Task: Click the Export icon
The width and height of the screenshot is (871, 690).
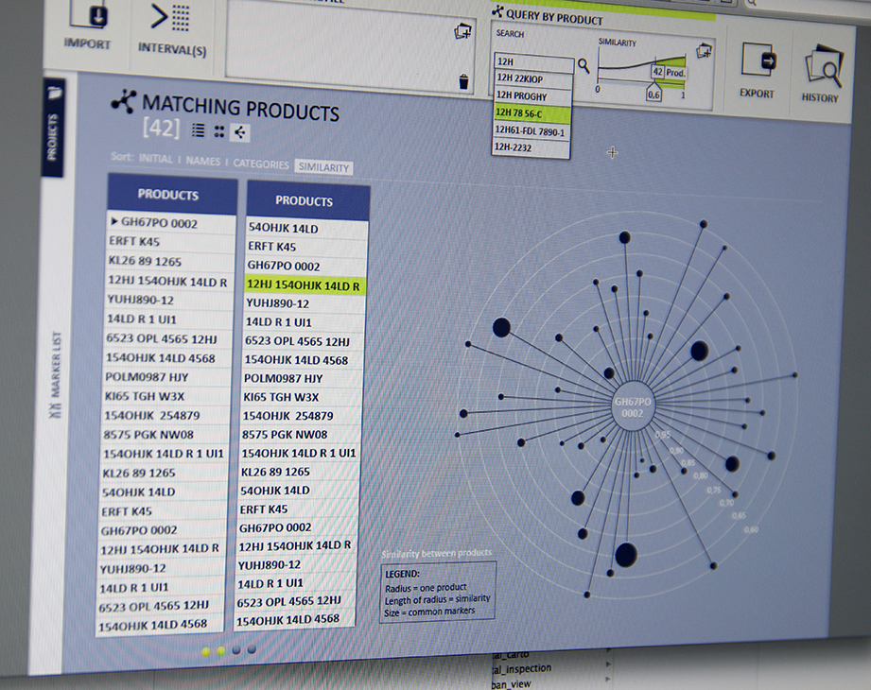Action: pos(758,61)
